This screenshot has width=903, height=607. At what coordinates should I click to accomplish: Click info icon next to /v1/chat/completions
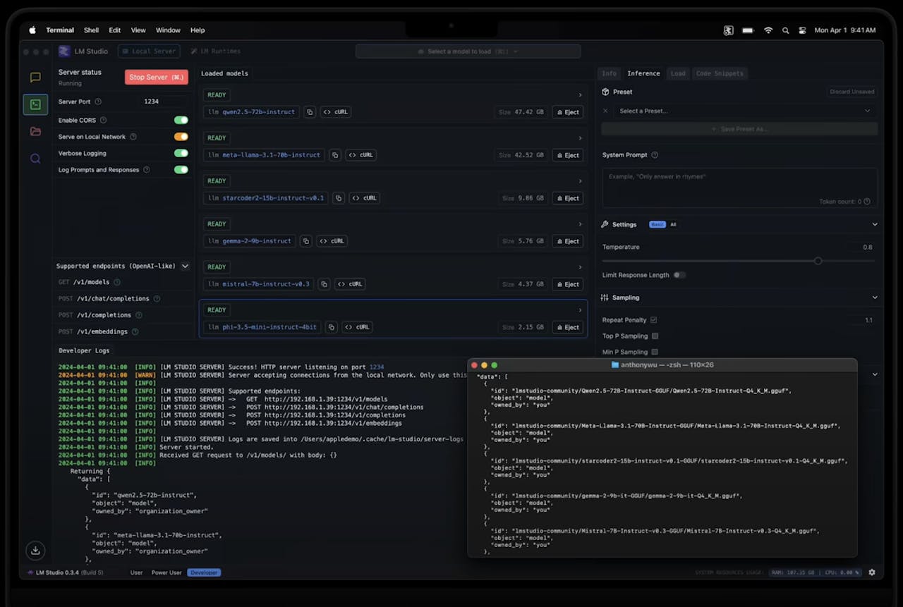pyautogui.click(x=157, y=298)
